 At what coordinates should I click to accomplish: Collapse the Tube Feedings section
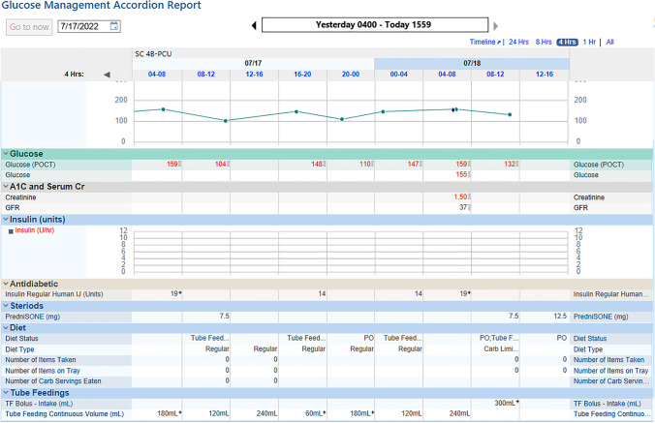pyautogui.click(x=5, y=392)
